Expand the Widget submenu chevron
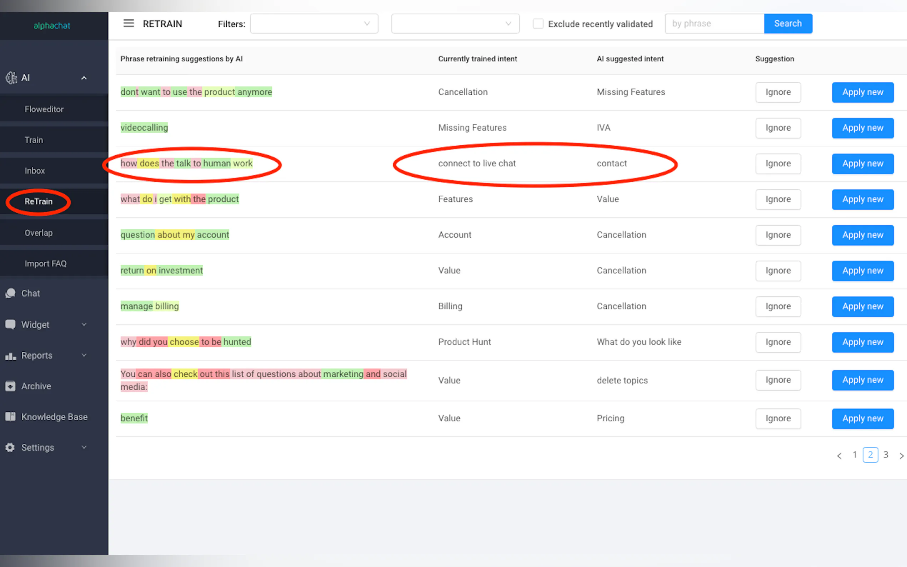This screenshot has width=907, height=567. pyautogui.click(x=84, y=324)
